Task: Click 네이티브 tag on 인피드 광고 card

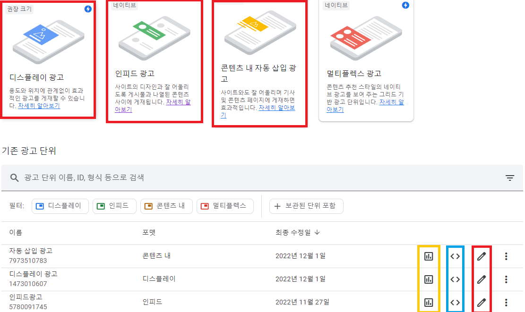Action: point(125,5)
